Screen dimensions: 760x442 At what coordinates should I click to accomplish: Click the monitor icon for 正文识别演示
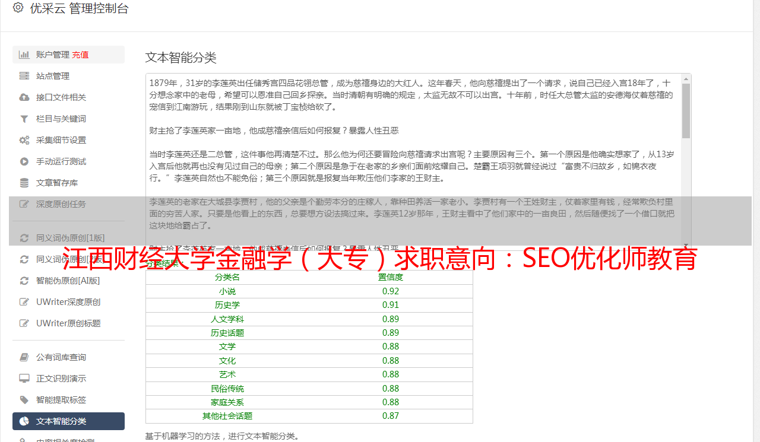point(24,379)
